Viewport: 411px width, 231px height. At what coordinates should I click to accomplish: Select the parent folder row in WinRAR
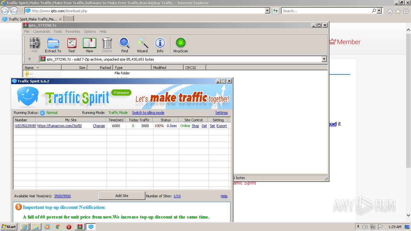coord(175,73)
